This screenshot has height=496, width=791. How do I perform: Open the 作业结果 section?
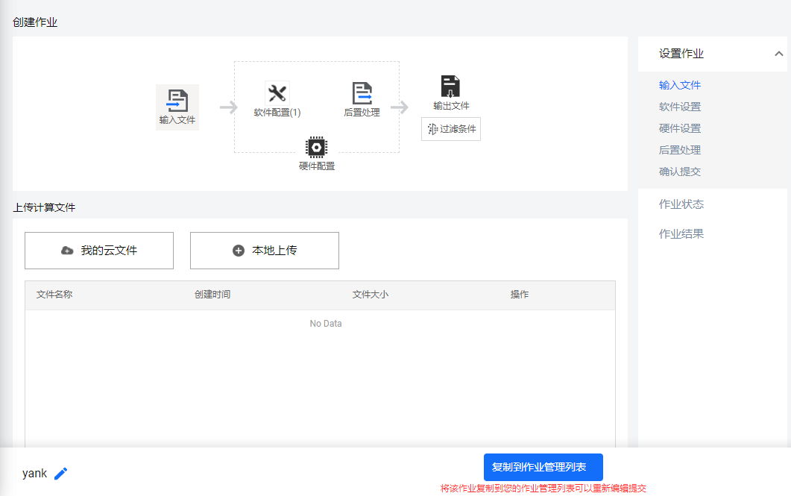(681, 234)
